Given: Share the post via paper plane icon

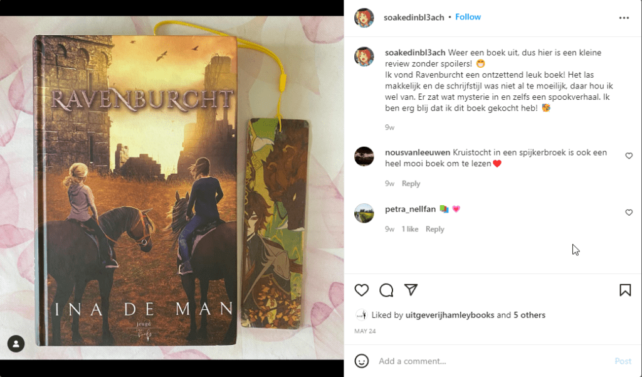Looking at the screenshot, I should (x=411, y=290).
